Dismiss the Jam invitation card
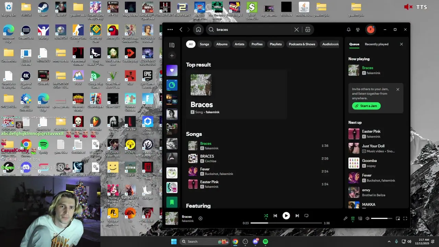Image resolution: width=439 pixels, height=247 pixels. [398, 90]
